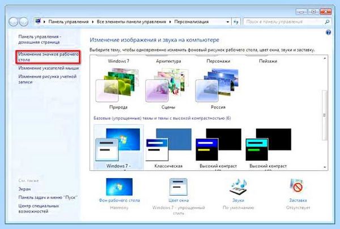Select the Windows 7 basic theme thumbnail
Image resolution: width=340 pixels, height=229 pixels.
[118, 145]
